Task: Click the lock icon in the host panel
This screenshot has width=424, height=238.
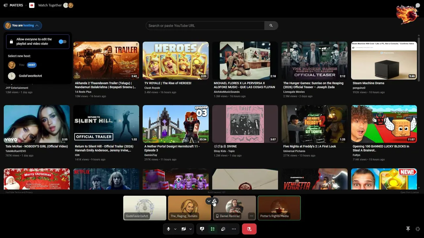Action: pos(11,42)
